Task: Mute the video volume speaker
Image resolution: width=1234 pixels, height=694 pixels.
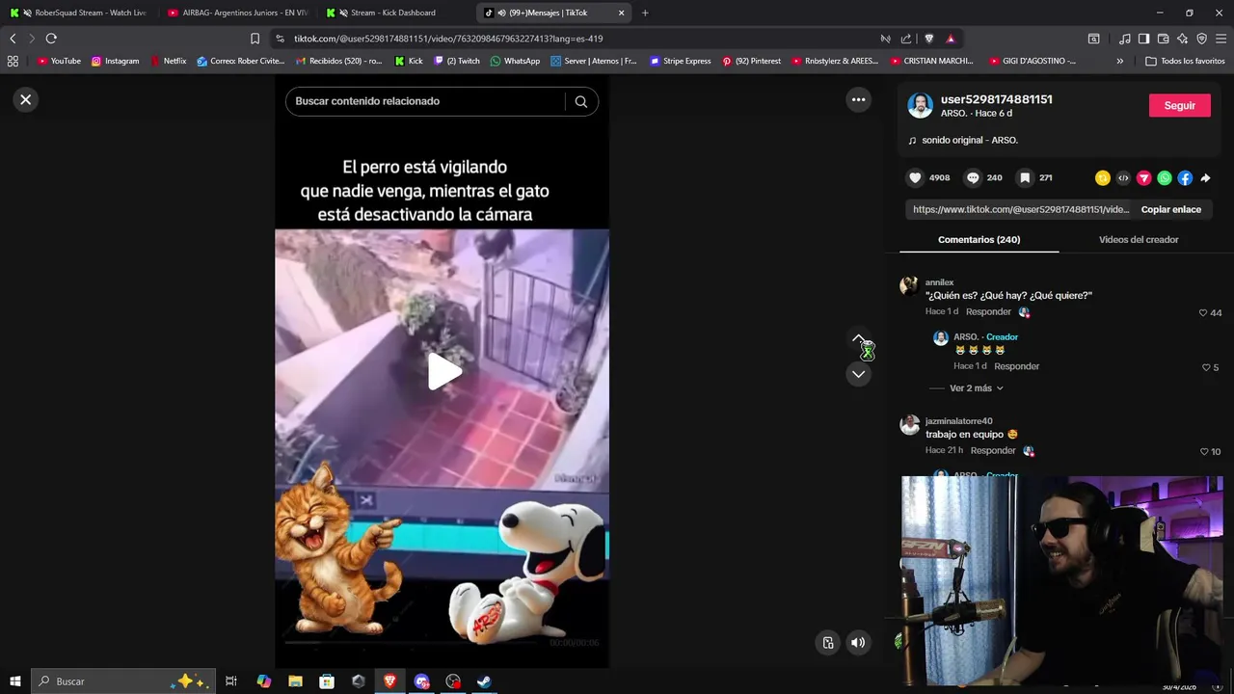Action: pyautogui.click(x=858, y=643)
